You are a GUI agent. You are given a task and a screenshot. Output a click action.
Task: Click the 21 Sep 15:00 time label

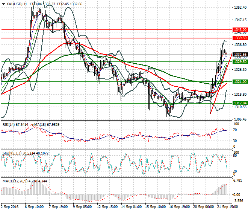[228, 207]
